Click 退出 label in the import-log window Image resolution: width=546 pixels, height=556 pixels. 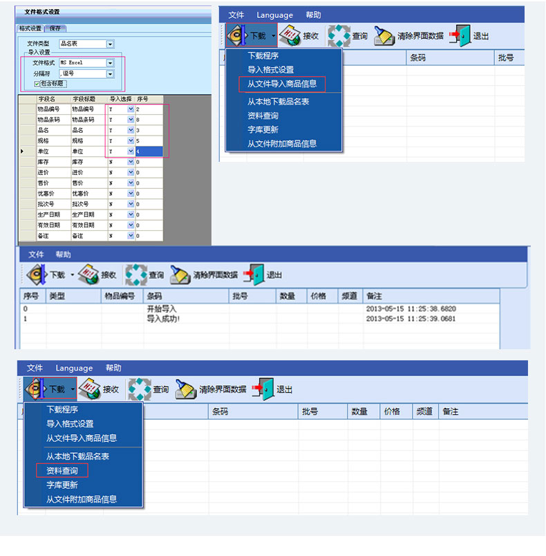[274, 275]
